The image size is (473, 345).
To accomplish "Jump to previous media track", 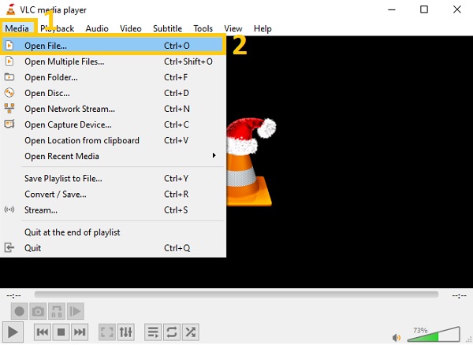I will tap(43, 332).
